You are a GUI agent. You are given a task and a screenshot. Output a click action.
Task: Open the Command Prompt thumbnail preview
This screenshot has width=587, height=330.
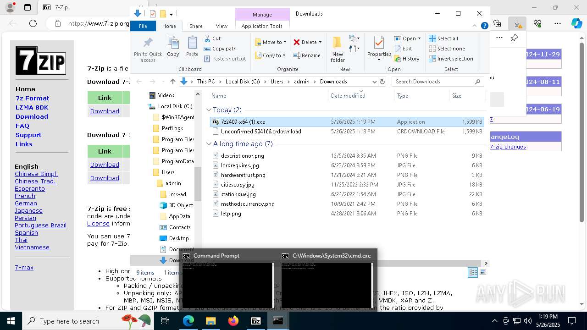(227, 280)
